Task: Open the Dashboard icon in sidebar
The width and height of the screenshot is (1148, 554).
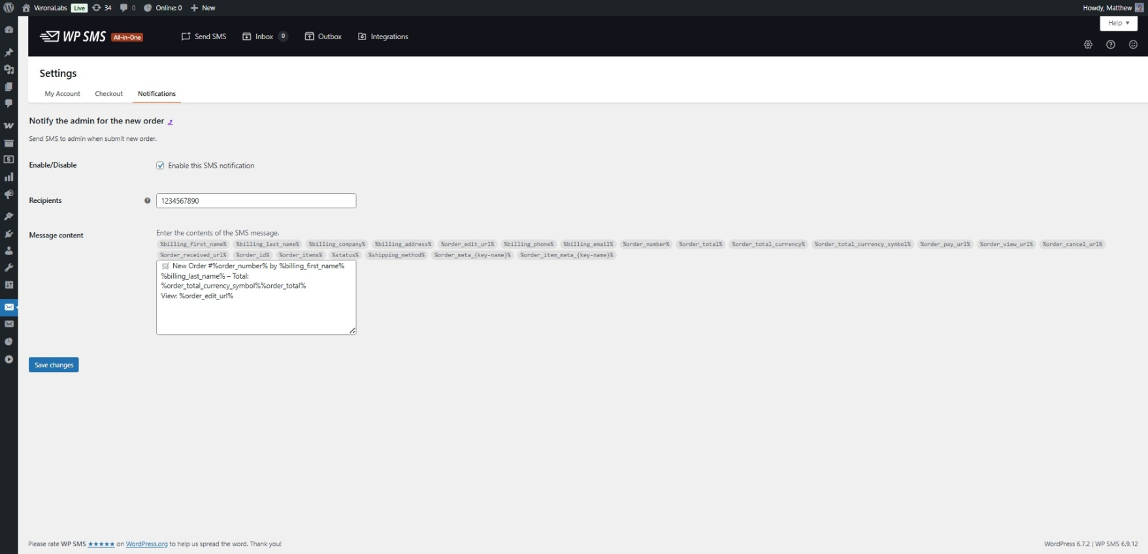Action: click(8, 30)
